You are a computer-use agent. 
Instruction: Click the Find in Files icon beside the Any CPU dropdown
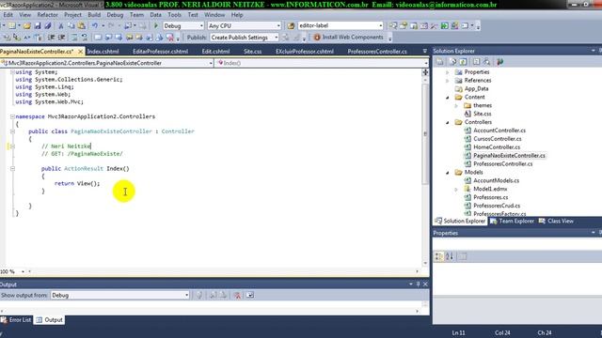pyautogui.click(x=291, y=25)
